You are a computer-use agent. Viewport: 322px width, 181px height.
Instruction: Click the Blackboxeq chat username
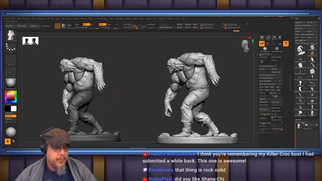(161, 170)
